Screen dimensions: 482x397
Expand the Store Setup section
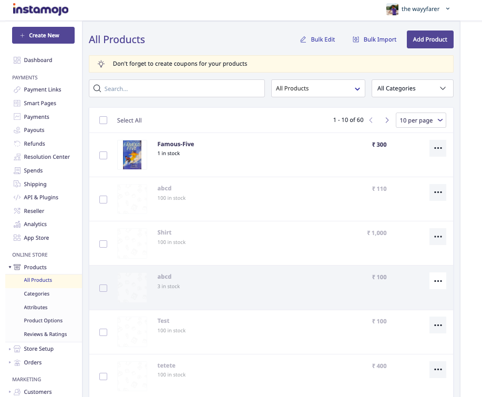(x=10, y=349)
